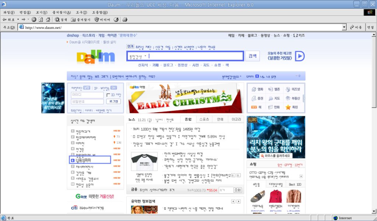Open the 메일 link in the top navigation
This screenshot has height=221, width=377.
tap(231, 35)
